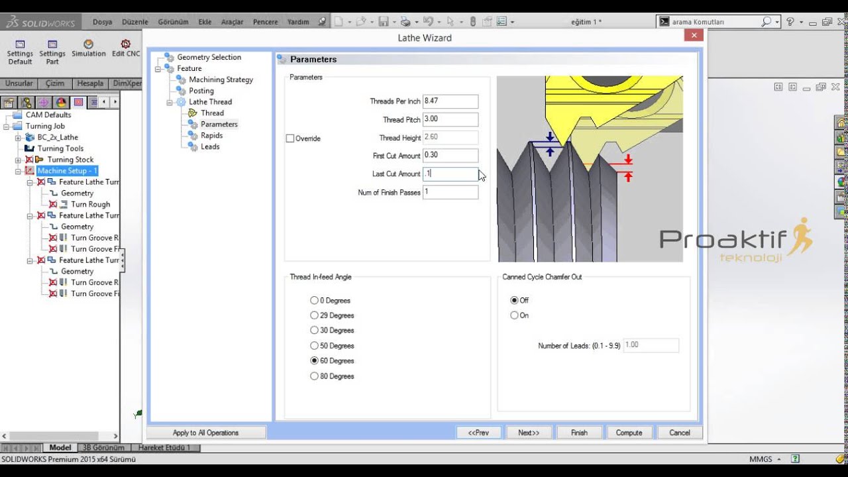This screenshot has width=848, height=477.
Task: Enable the Override checkbox
Action: point(290,138)
